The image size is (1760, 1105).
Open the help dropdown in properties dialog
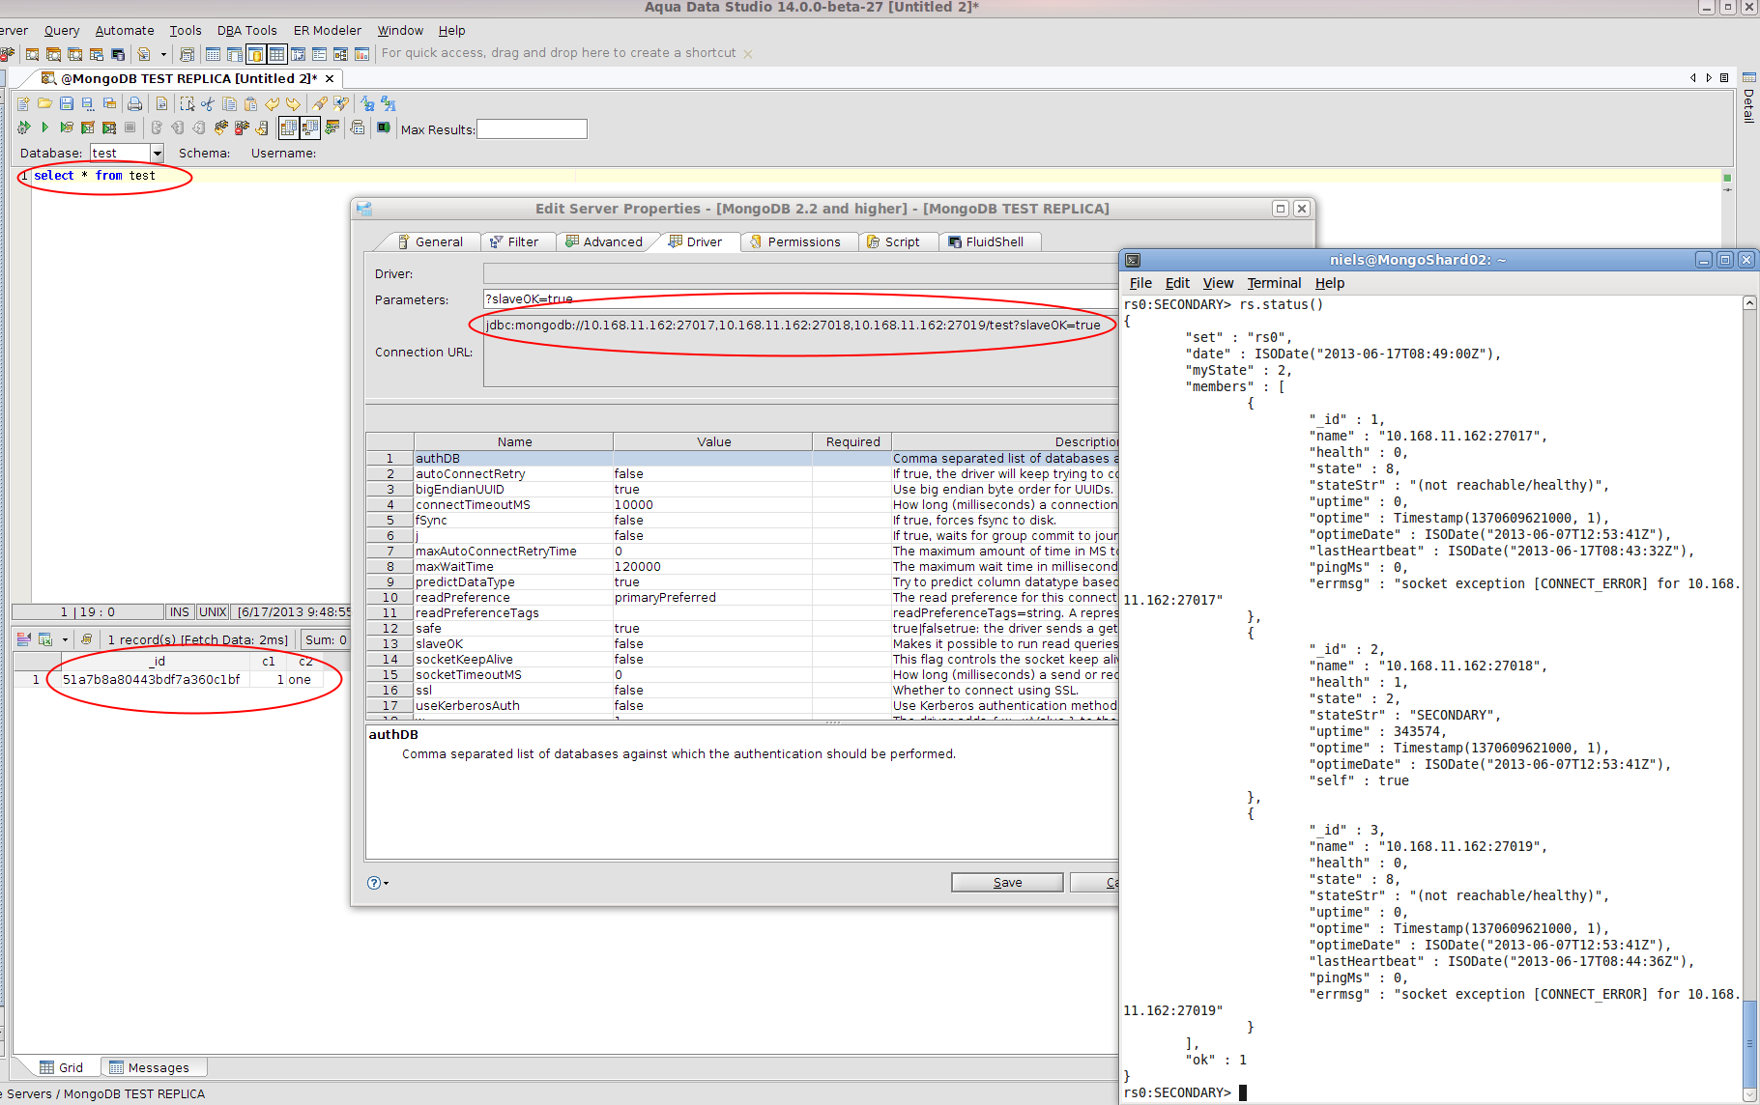click(x=378, y=883)
